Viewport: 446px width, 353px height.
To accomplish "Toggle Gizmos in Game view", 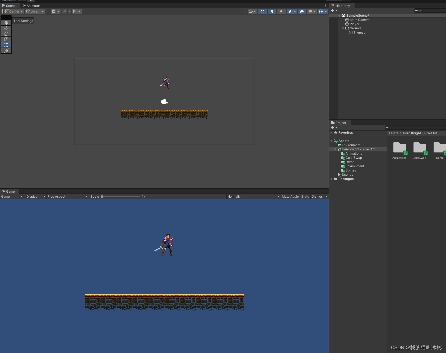I will click(317, 196).
